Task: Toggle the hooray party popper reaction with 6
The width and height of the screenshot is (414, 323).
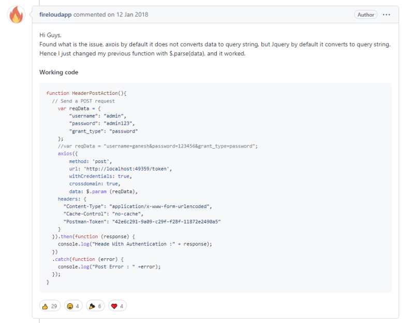Action: pos(95,306)
